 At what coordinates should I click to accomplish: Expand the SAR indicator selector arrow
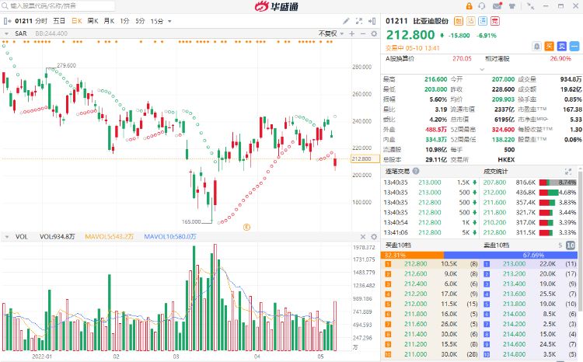point(6,33)
